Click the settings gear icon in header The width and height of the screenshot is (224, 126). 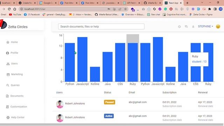coord(180,27)
